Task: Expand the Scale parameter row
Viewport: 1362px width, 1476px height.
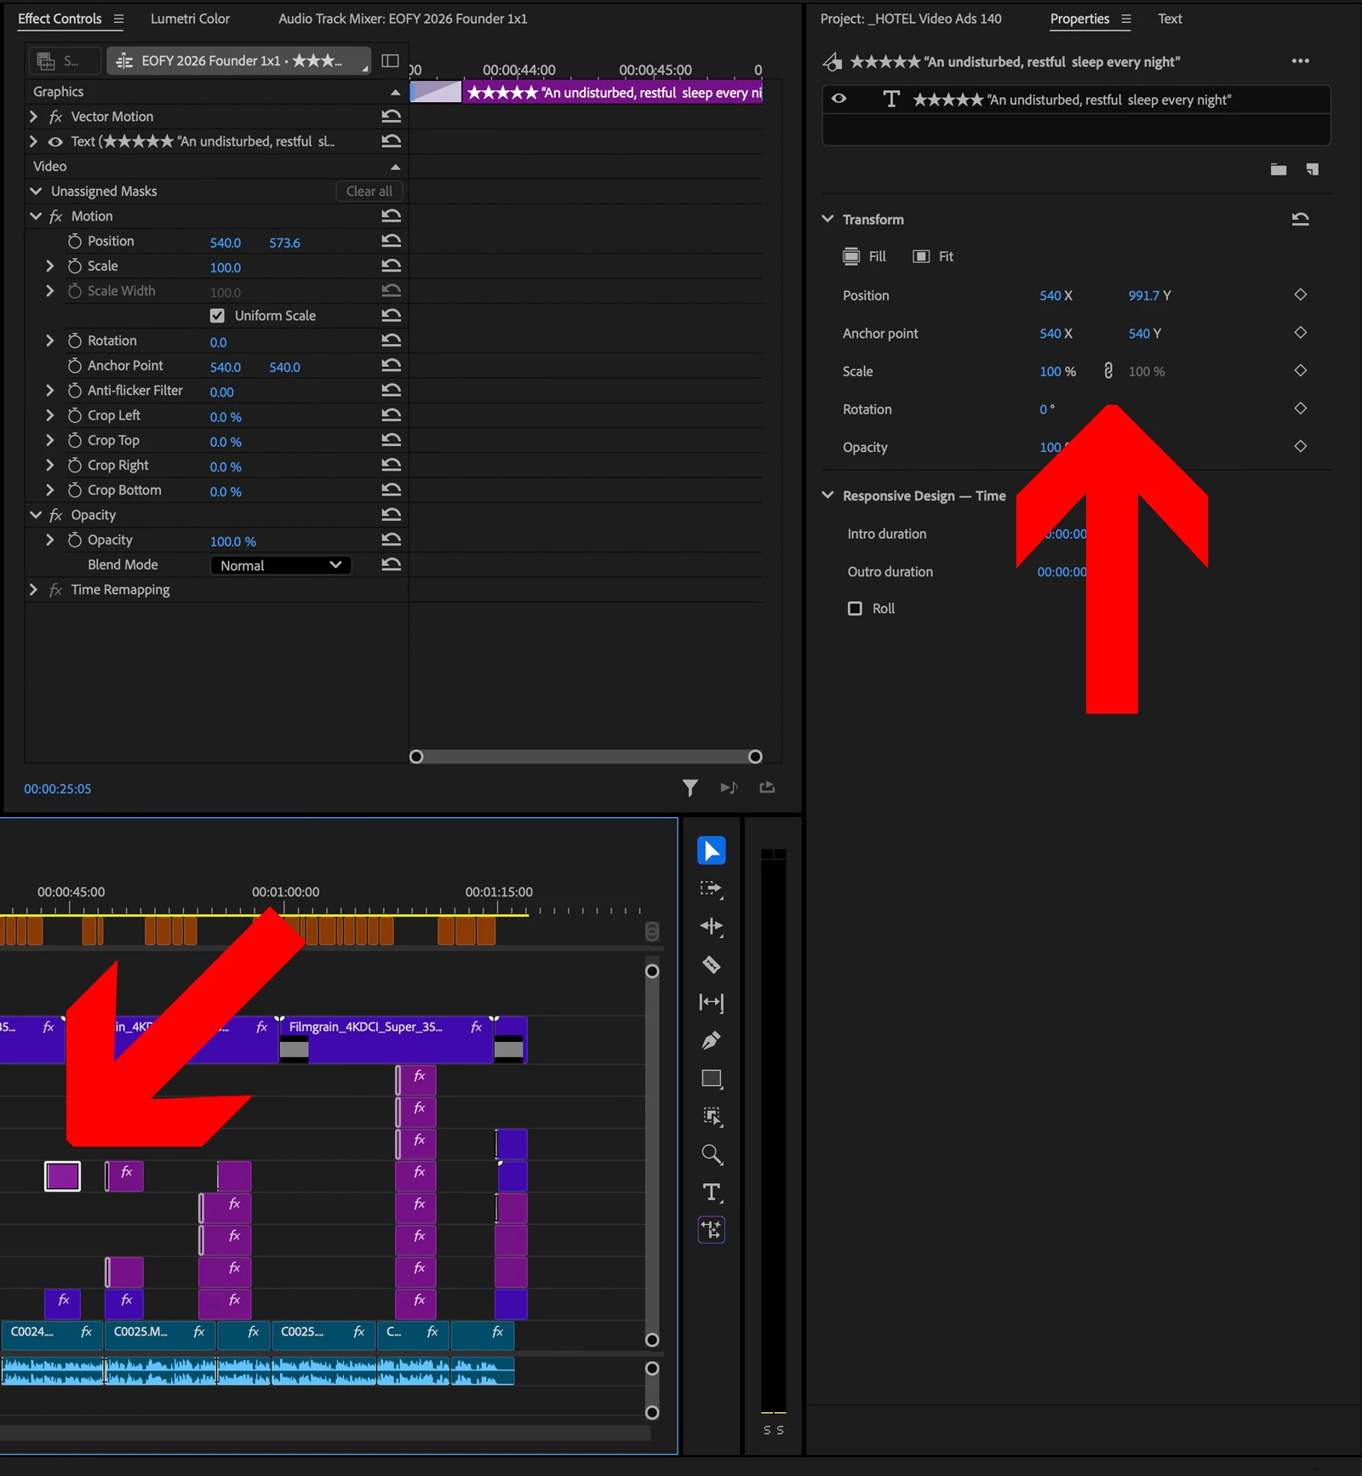Action: (49, 266)
